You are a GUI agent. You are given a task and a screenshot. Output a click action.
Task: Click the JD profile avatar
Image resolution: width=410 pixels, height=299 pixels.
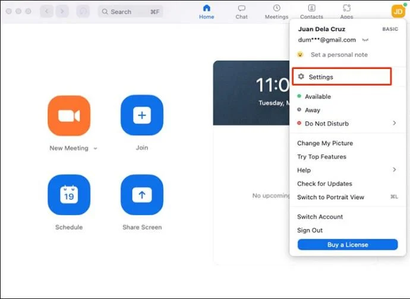point(398,11)
